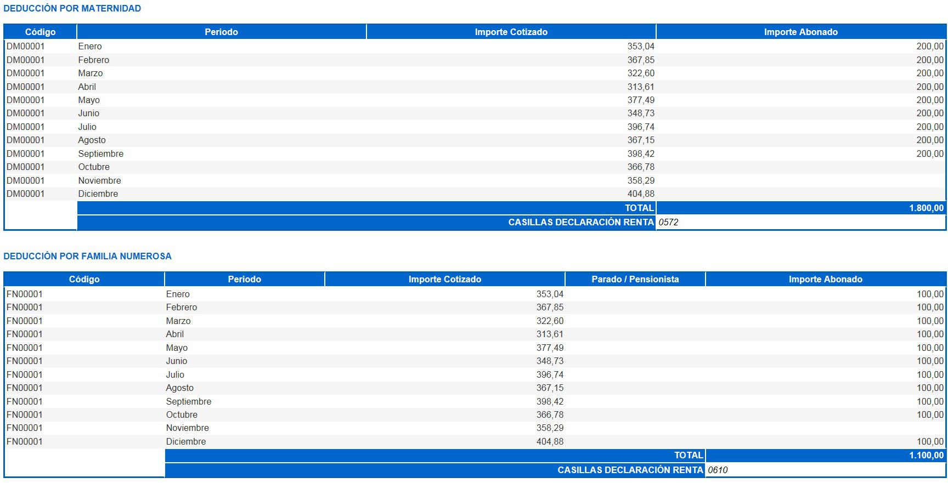The height and width of the screenshot is (483, 948).
Task: Select casilla 0610 in the familia numerosa table
Action: (x=718, y=470)
